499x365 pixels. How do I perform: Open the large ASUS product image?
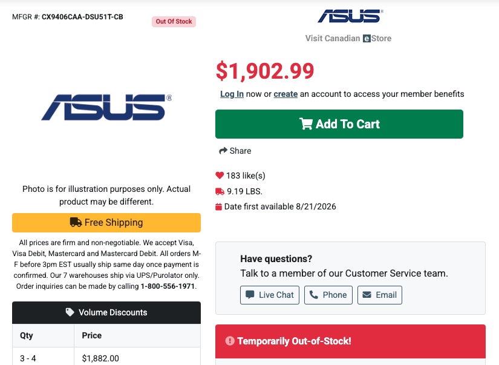click(106, 107)
